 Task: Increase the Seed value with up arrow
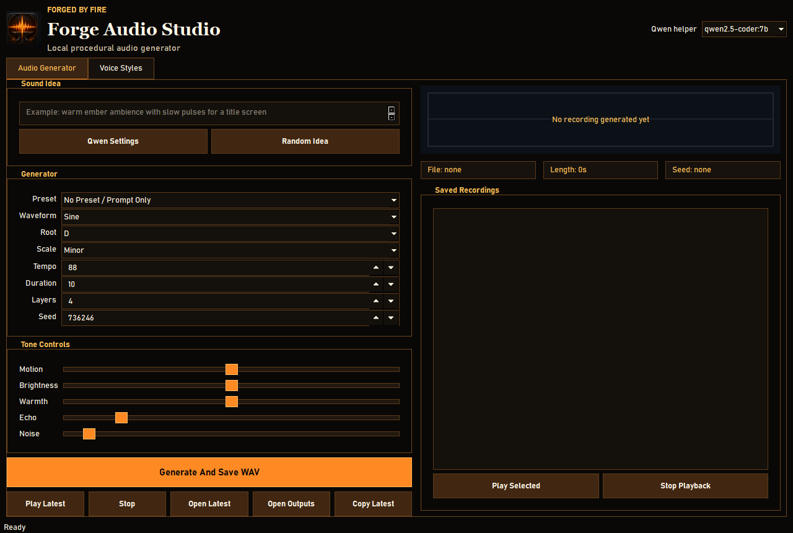pyautogui.click(x=376, y=318)
